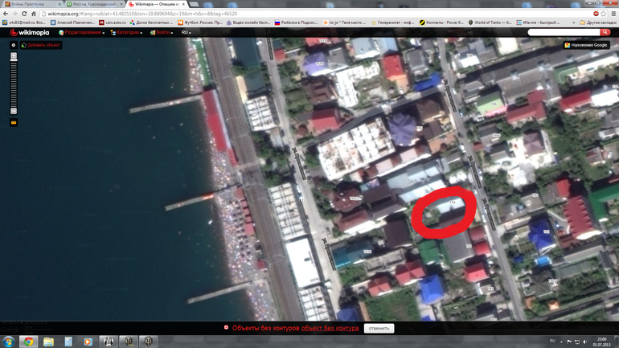This screenshot has width=619, height=348.
Task: Toggle the small yellow map layer button
Action: pos(13,123)
